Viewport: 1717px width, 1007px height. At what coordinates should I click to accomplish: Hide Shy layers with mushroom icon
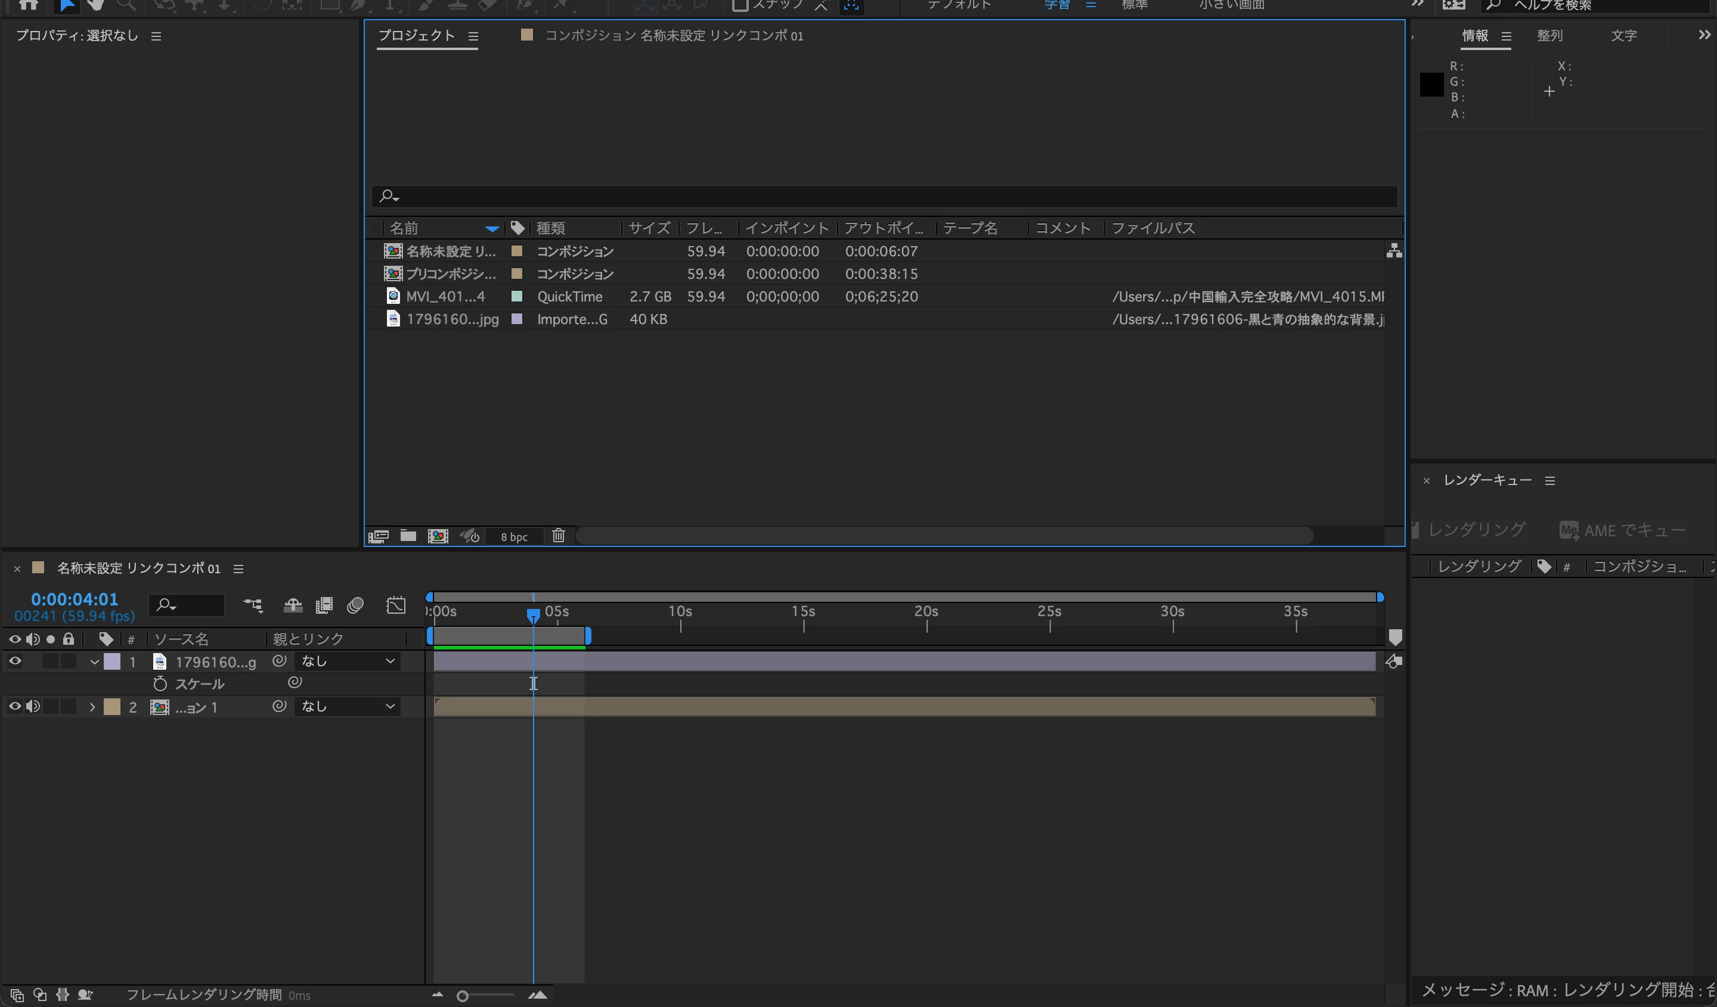tap(293, 605)
